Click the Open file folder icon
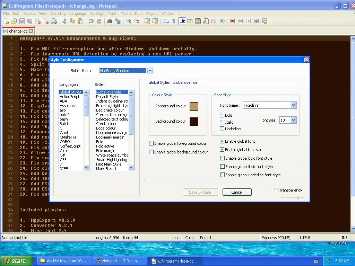Viewport: 355px width, 266px height. (x=14, y=21)
